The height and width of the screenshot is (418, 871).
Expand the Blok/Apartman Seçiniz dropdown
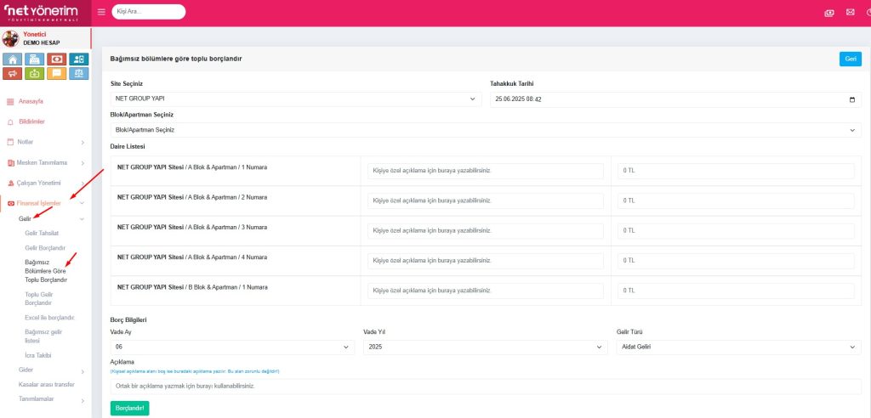[486, 130]
